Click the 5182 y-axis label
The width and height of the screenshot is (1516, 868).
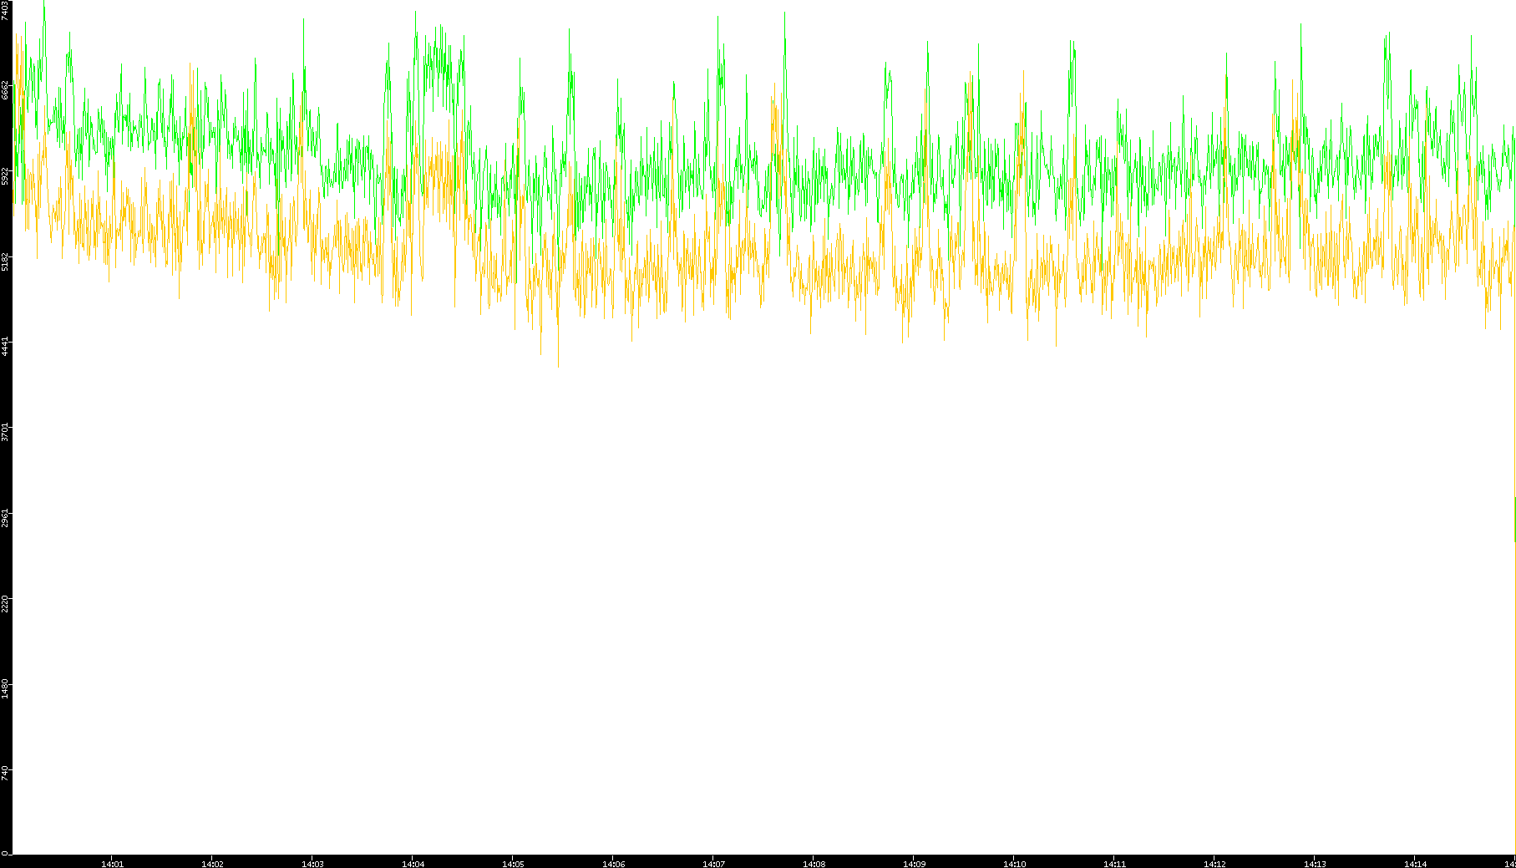[x=5, y=261]
